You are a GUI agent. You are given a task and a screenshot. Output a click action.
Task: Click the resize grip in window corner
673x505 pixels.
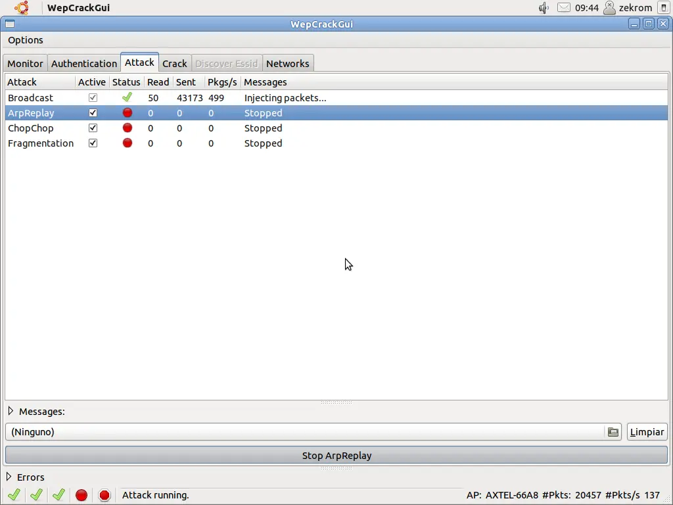(x=668, y=500)
